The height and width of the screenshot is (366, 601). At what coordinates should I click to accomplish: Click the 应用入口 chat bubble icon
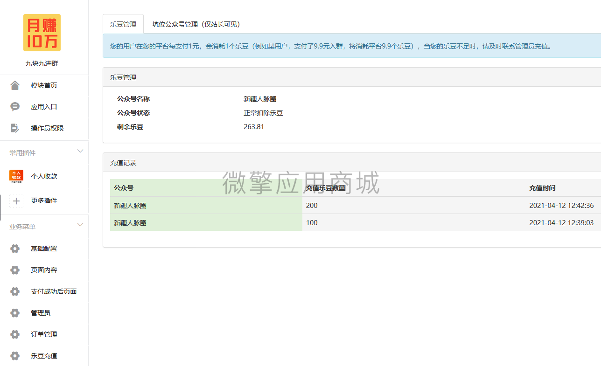(x=15, y=107)
